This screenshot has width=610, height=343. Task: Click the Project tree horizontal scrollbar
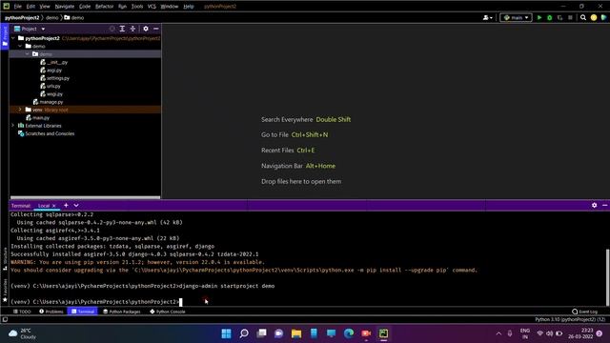click(85, 197)
